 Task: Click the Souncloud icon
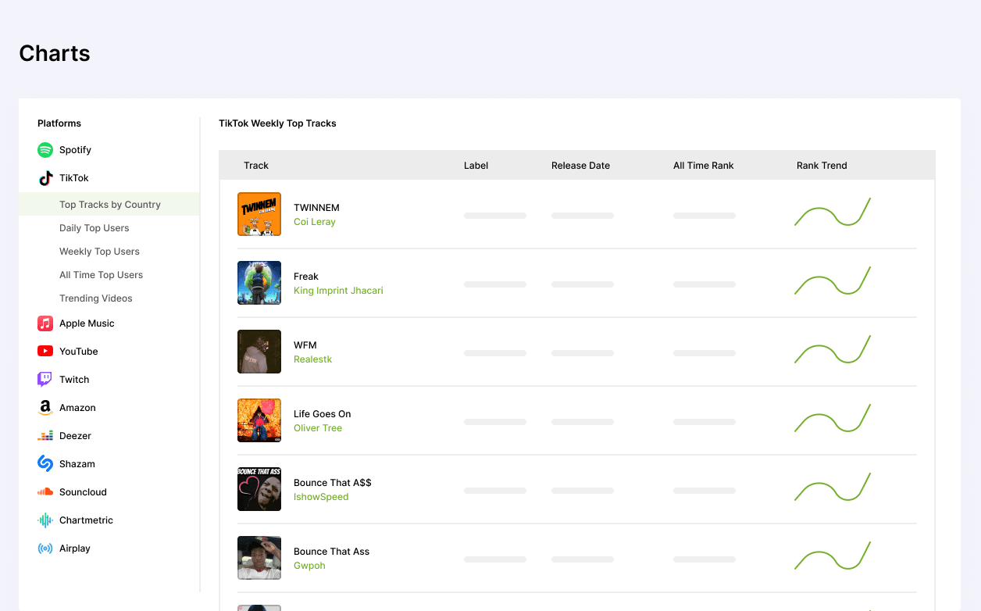pos(45,492)
